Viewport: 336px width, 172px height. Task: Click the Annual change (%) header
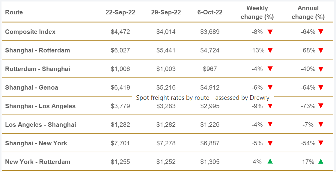tap(308, 13)
